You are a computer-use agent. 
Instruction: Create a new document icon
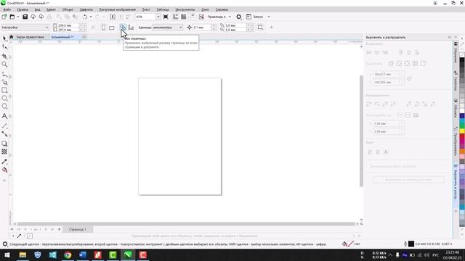(x=4, y=17)
